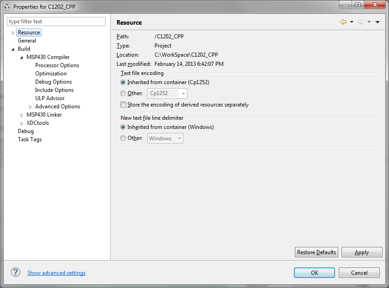Expand the XDCtools tree node
Viewport: 389px width, 288px height.
pyautogui.click(x=22, y=123)
